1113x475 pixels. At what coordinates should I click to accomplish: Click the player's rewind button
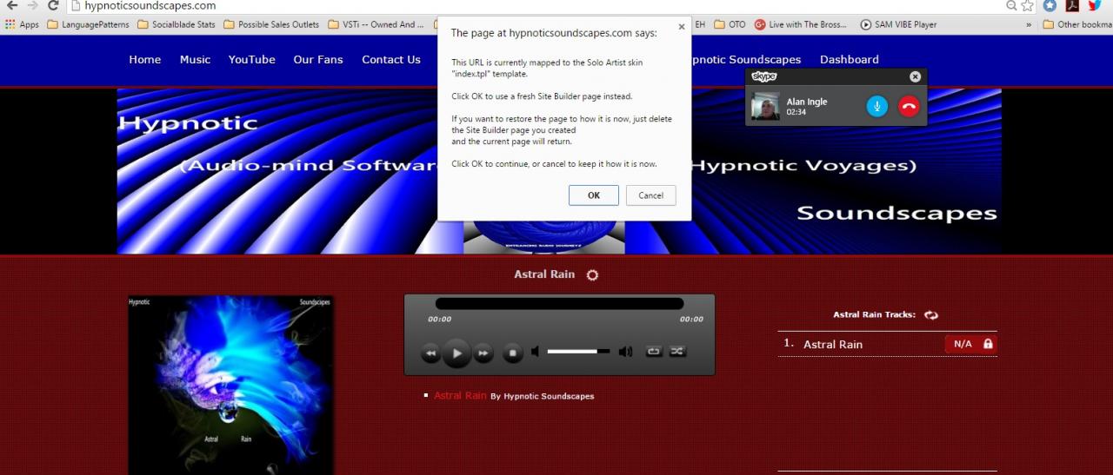click(431, 353)
